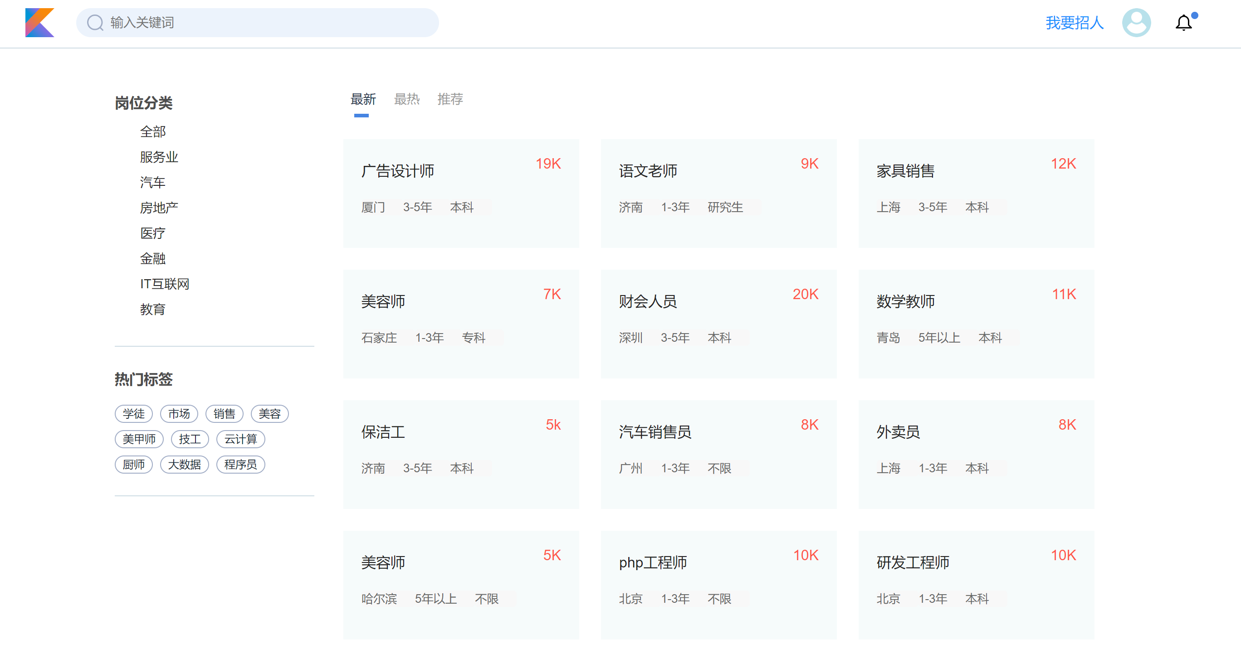This screenshot has height=654, width=1241.
Task: Select the IT互联网 category
Action: click(x=164, y=284)
